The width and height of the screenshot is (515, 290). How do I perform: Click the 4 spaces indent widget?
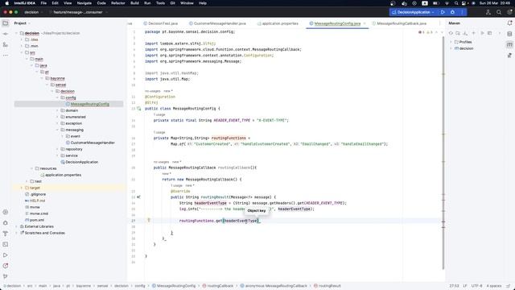[494, 286]
